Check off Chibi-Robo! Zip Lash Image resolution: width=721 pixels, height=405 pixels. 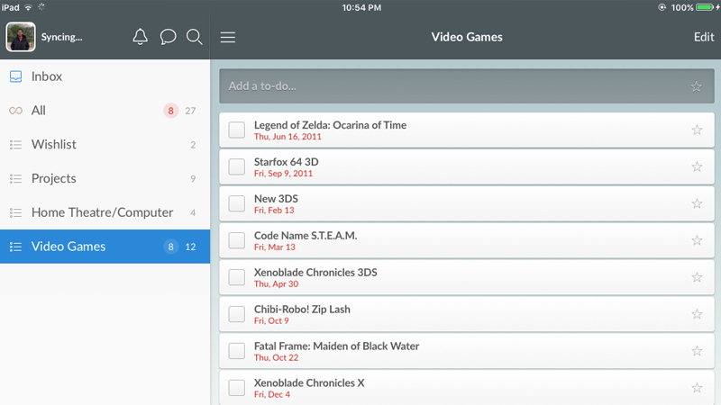click(x=237, y=314)
